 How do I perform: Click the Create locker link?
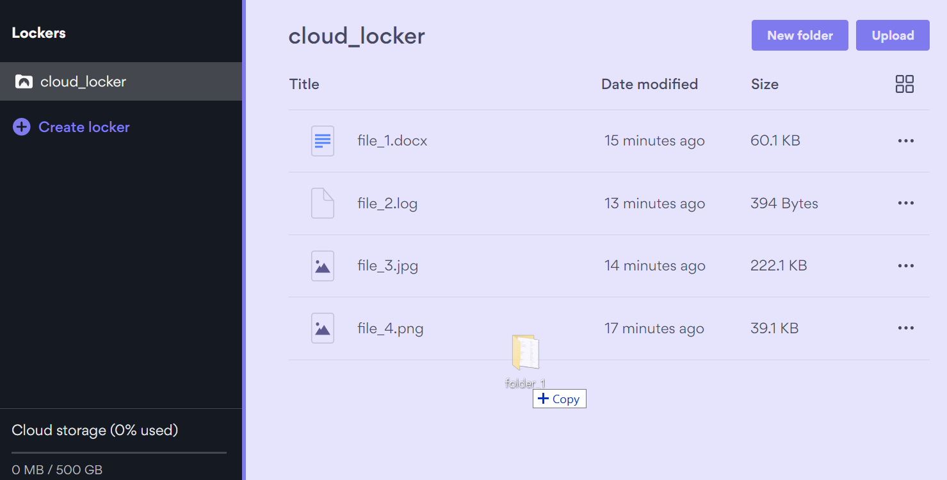[84, 127]
